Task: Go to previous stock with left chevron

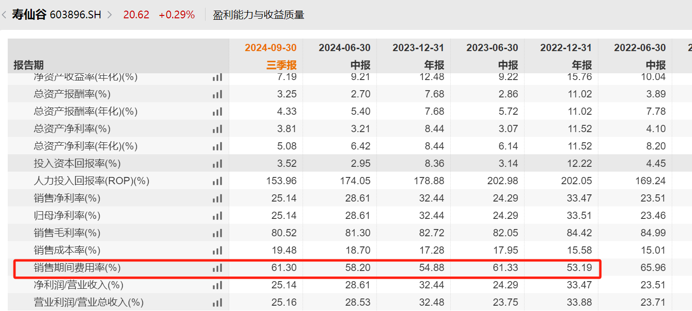Action: [4, 15]
